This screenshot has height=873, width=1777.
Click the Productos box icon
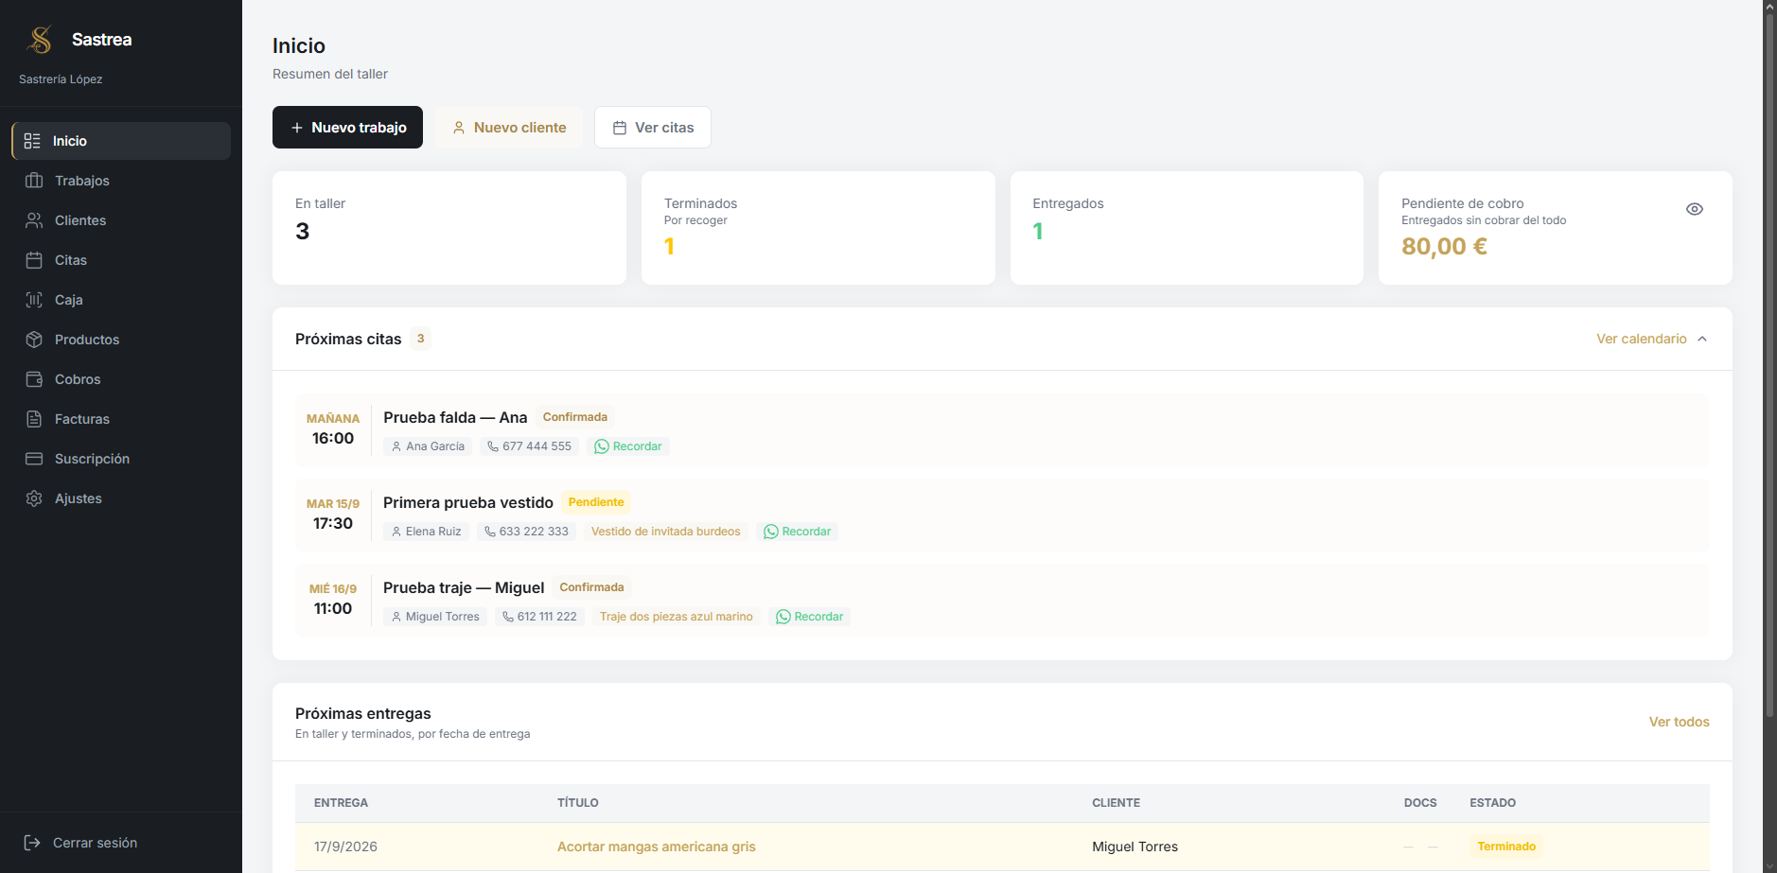[x=34, y=340]
